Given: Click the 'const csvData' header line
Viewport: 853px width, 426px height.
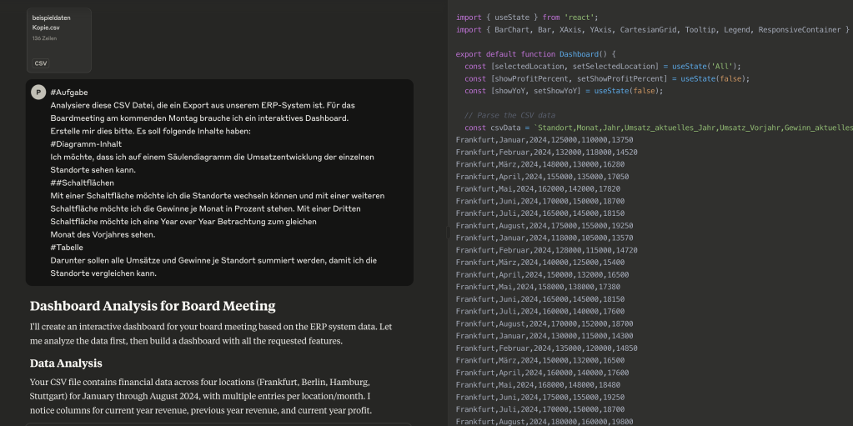Looking at the screenshot, I should [x=658, y=128].
